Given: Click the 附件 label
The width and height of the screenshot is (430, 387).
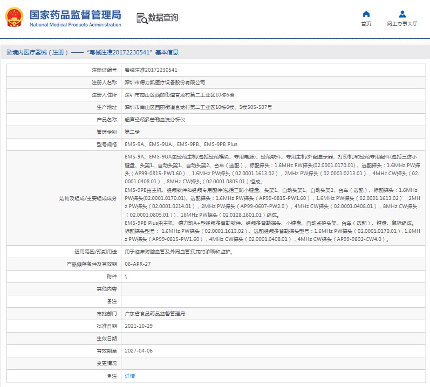Looking at the screenshot, I should click(x=112, y=277).
